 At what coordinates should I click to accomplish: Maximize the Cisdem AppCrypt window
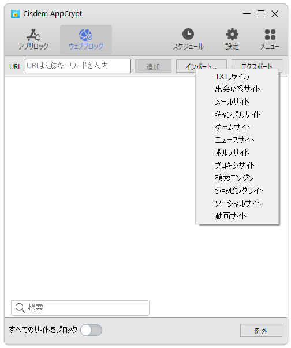click(261, 14)
